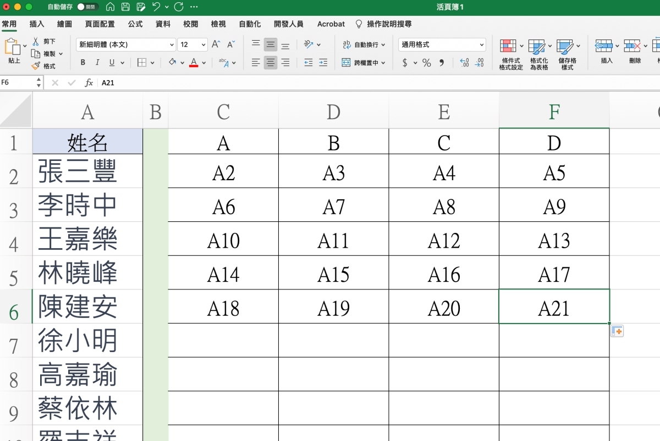This screenshot has width=660, height=441.
Task: Open Format as Table (格式化為表格)
Action: (x=539, y=54)
